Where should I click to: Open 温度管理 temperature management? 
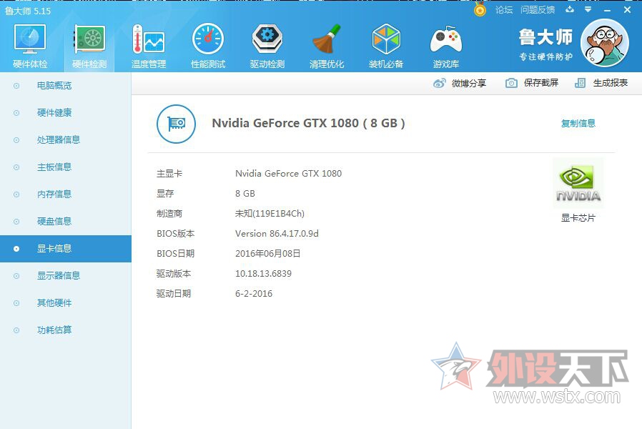pyautogui.click(x=149, y=46)
